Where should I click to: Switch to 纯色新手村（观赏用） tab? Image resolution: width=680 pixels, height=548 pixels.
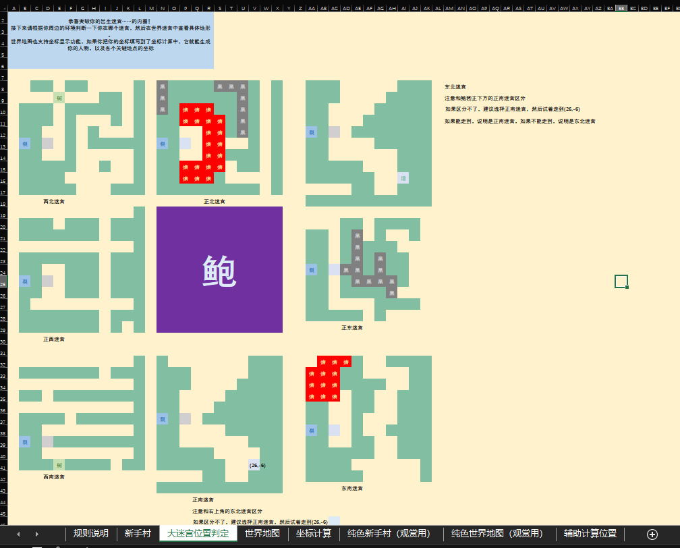point(389,533)
